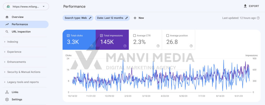Image resolution: width=265 pixels, height=105 pixels.
Task: Click the Performance trend-line icon
Action: pyautogui.click(x=7, y=24)
